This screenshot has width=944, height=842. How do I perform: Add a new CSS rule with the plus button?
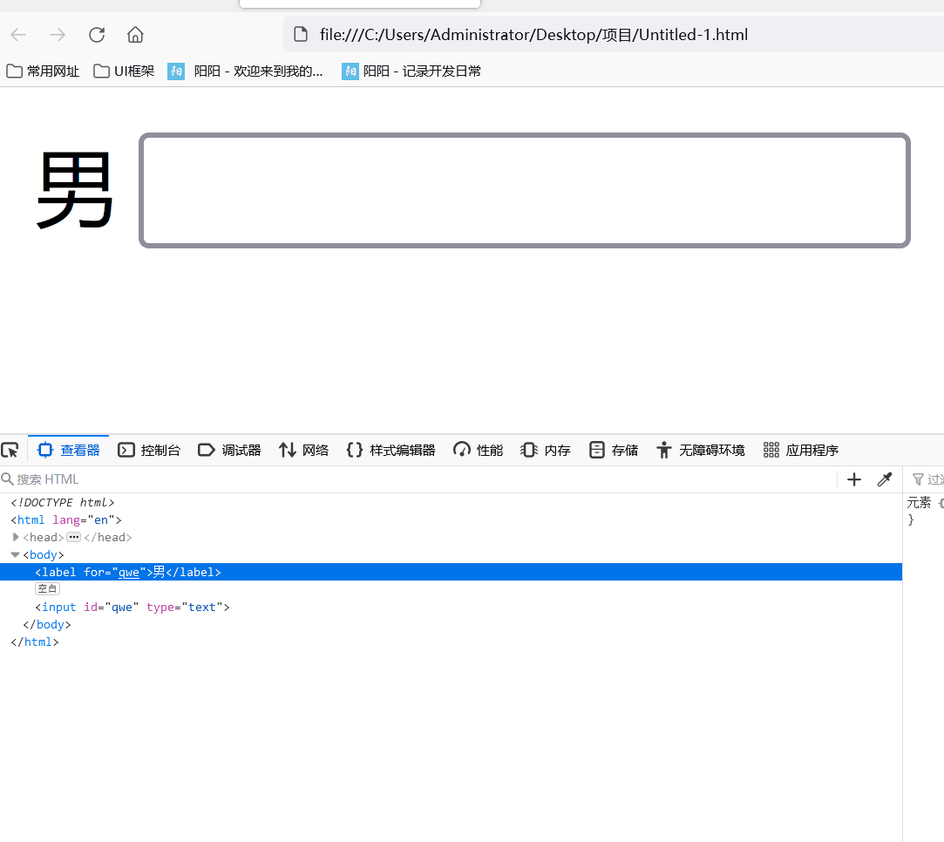tap(853, 479)
